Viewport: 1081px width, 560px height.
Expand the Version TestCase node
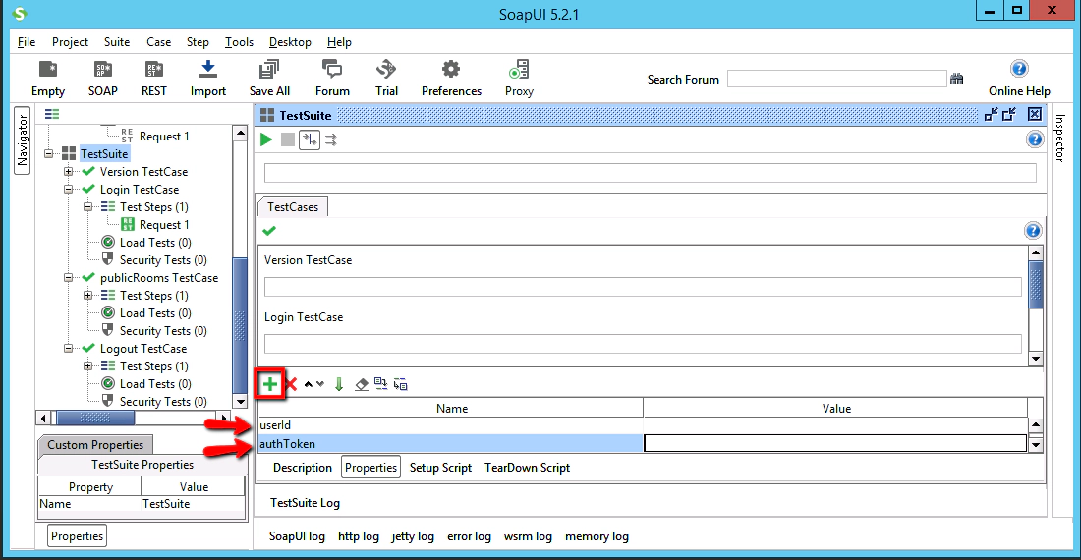pyautogui.click(x=68, y=172)
